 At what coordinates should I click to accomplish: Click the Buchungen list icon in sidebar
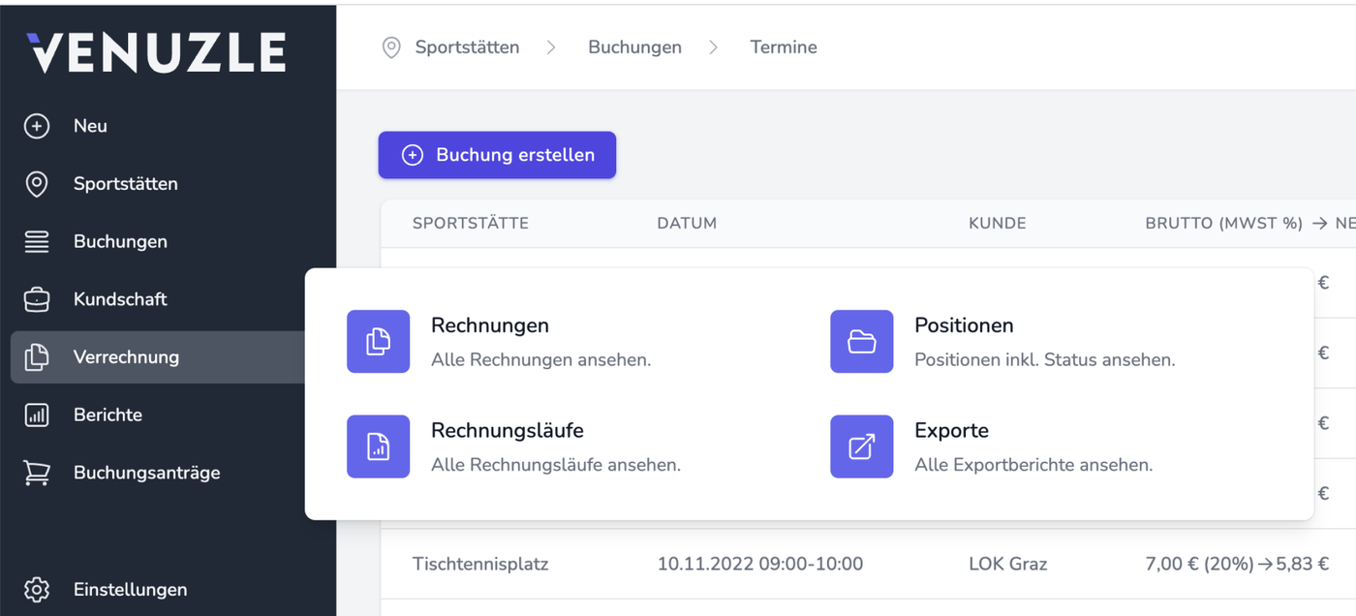coord(37,242)
